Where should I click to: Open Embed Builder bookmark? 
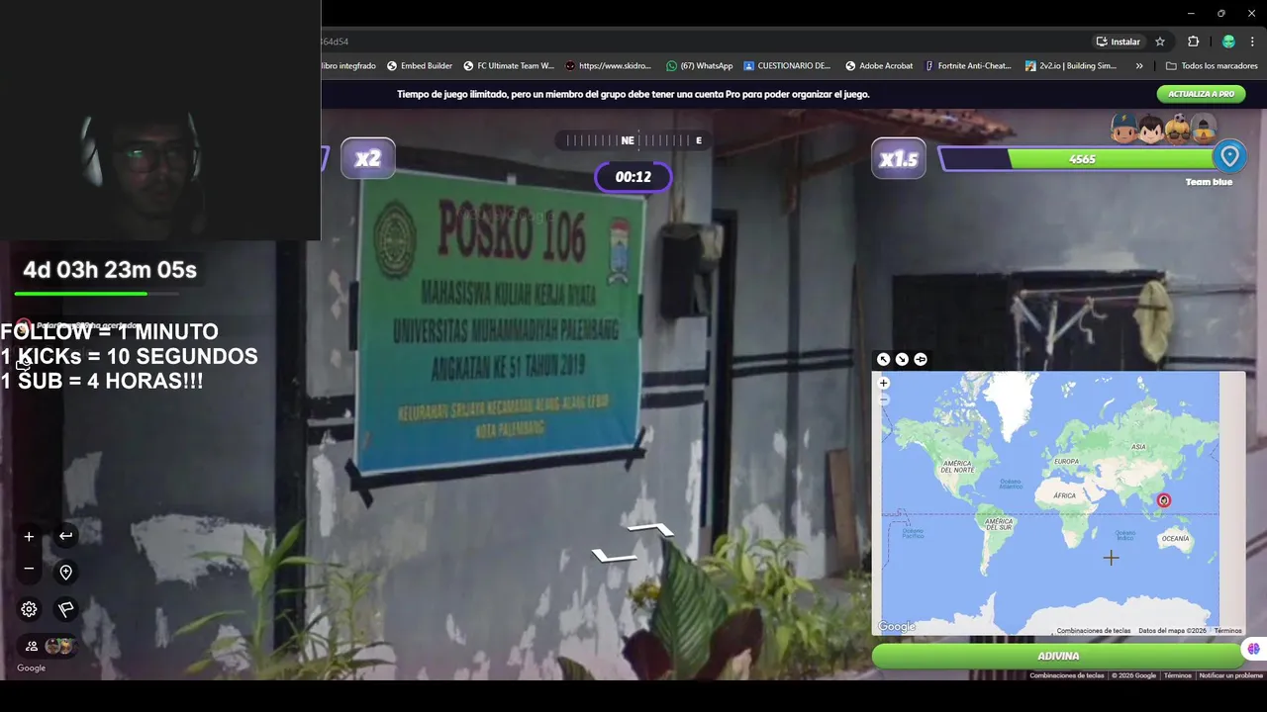point(420,66)
